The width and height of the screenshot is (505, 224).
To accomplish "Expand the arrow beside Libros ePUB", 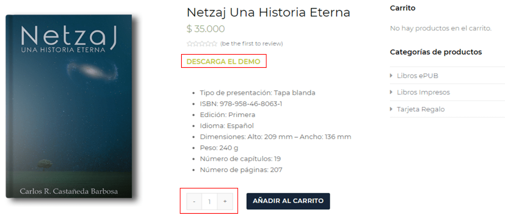I will 392,76.
